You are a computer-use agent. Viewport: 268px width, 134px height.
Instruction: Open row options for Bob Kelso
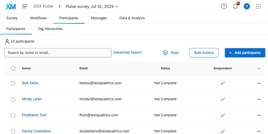click(x=259, y=83)
